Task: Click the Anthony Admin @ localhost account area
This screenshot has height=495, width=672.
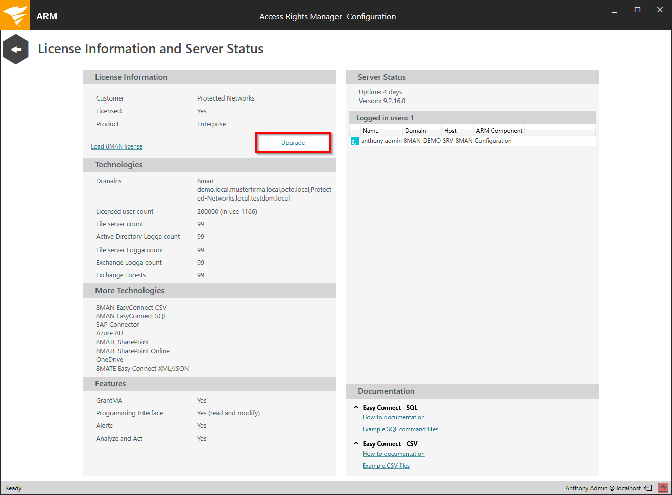Action: click(603, 488)
